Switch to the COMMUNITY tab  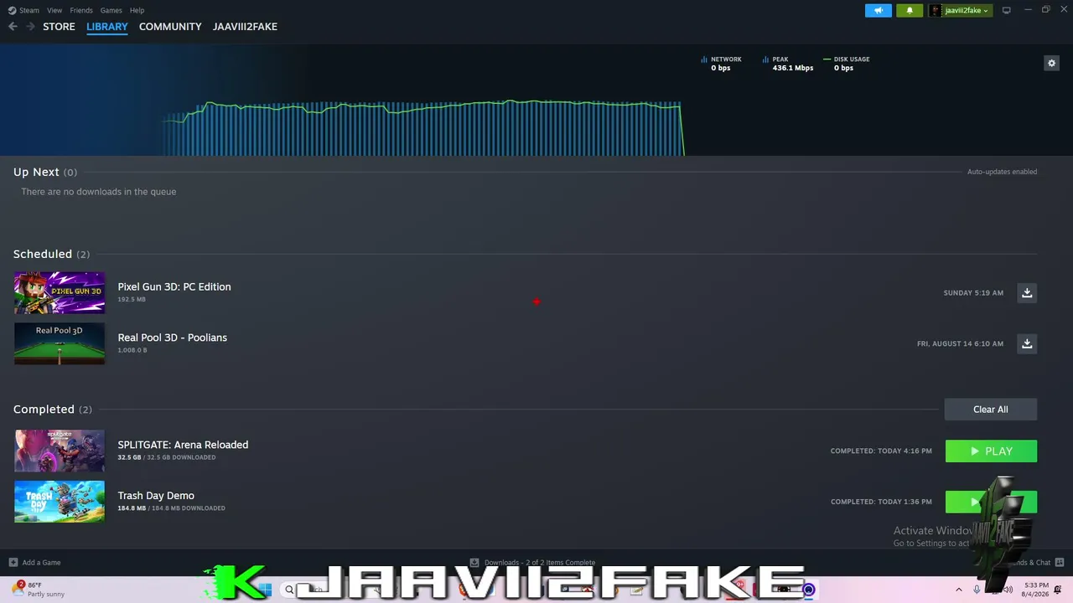[170, 27]
